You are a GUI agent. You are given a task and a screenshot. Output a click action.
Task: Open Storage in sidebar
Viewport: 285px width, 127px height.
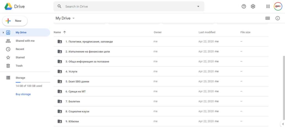(20, 78)
